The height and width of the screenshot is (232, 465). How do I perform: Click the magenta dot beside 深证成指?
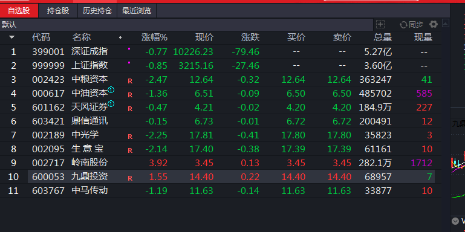(129, 48)
